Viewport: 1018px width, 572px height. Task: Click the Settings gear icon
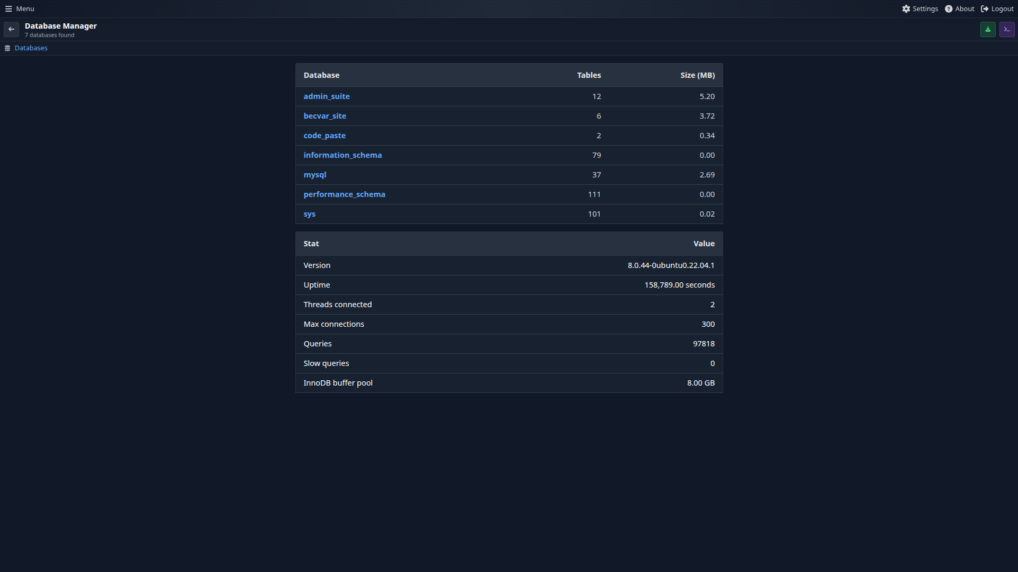coord(906,9)
